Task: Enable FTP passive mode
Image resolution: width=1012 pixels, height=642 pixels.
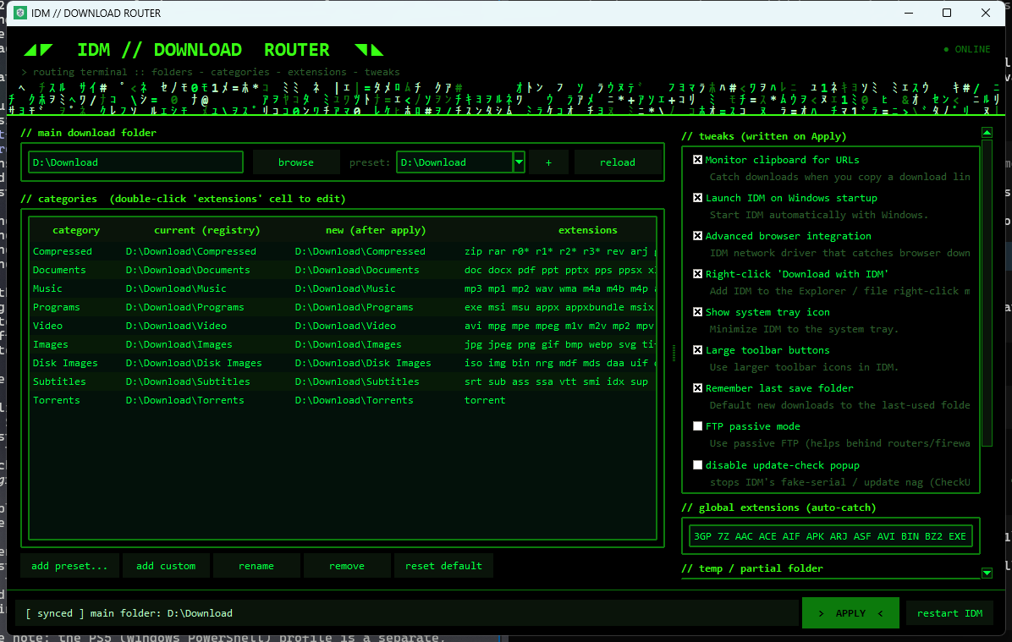Action: (x=698, y=425)
